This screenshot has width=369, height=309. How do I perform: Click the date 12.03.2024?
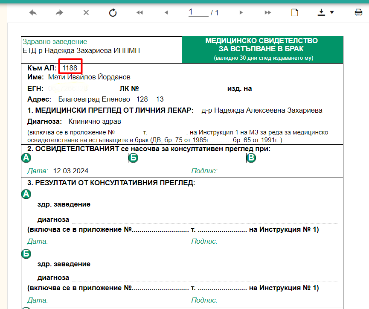[x=70, y=171]
